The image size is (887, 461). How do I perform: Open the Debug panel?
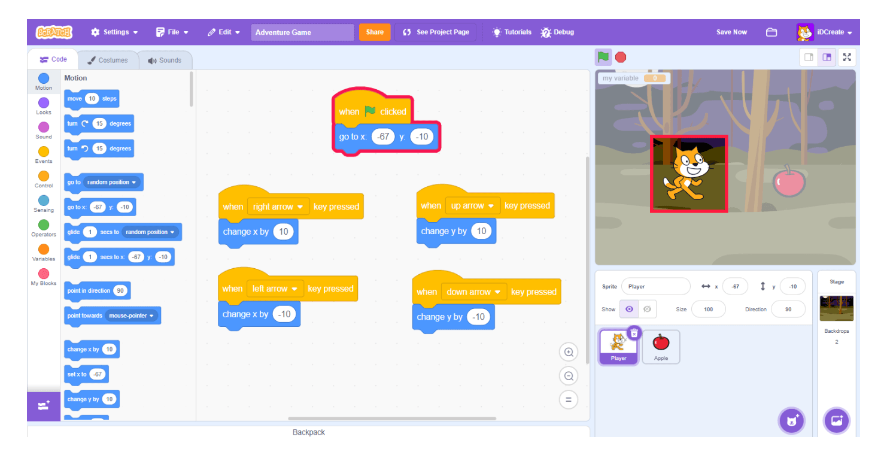[557, 32]
